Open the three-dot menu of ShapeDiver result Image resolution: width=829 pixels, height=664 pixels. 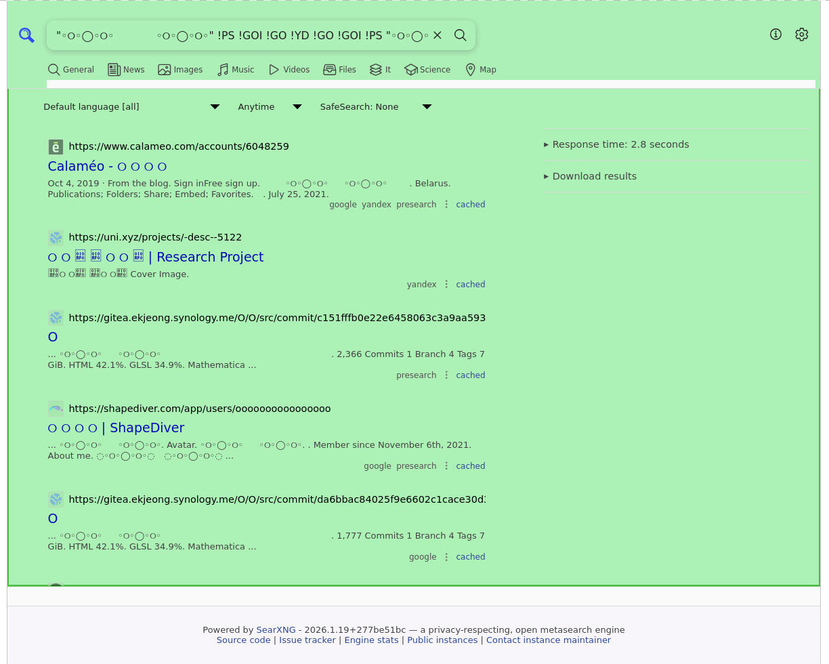point(446,466)
